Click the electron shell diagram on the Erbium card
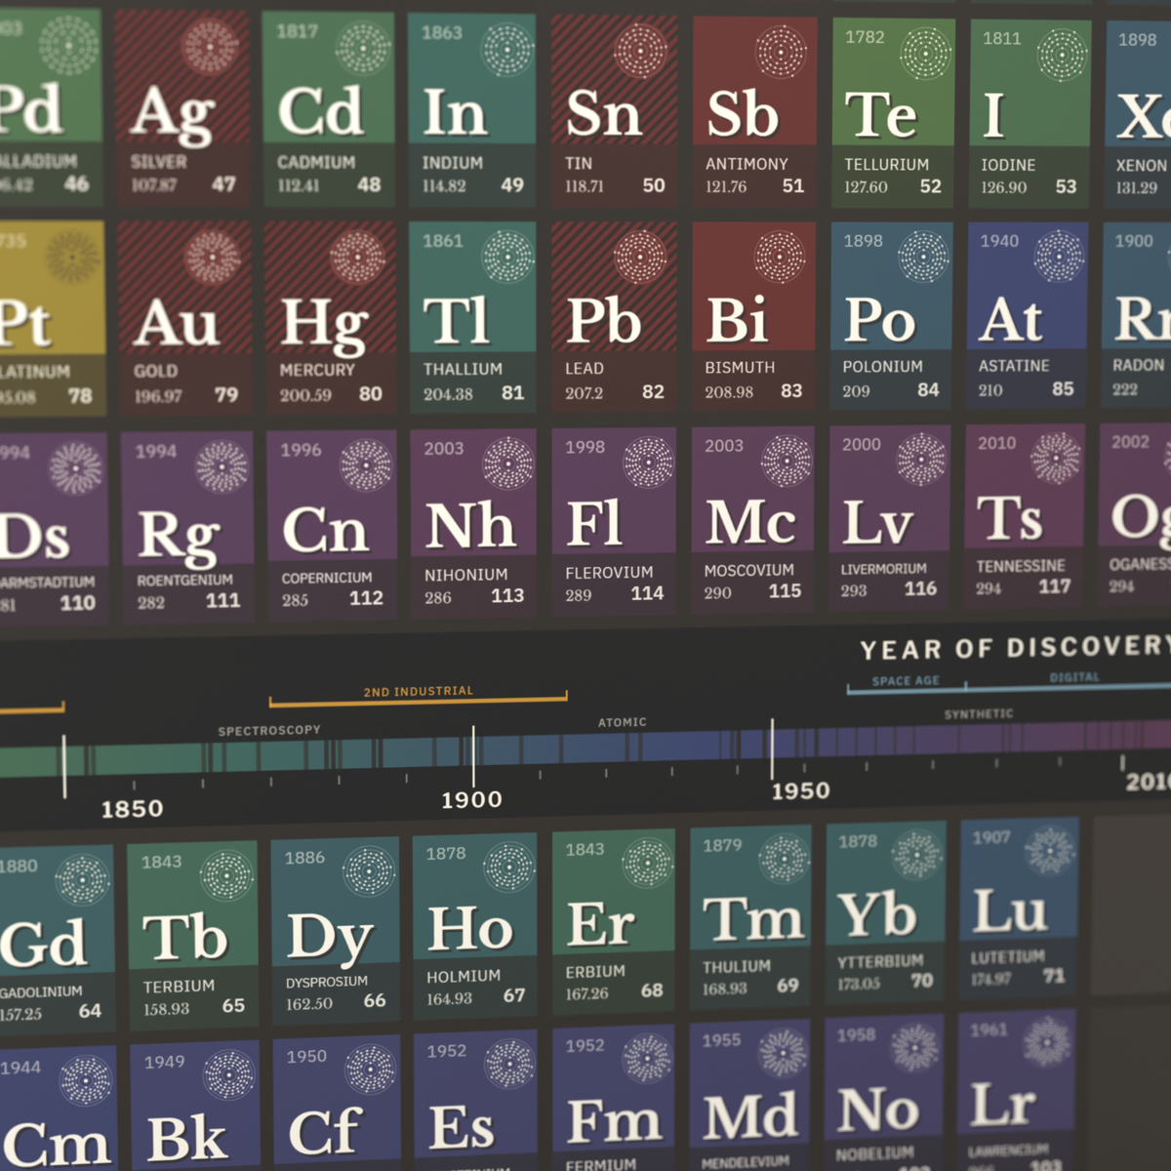1171x1171 pixels. pos(648,863)
